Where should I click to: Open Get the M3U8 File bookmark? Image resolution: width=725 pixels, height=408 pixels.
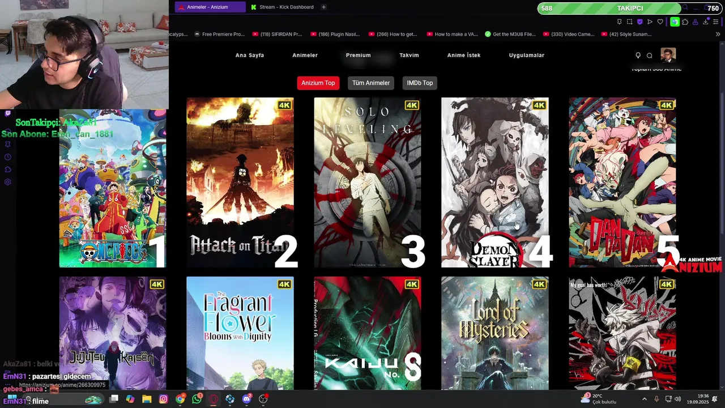[510, 34]
